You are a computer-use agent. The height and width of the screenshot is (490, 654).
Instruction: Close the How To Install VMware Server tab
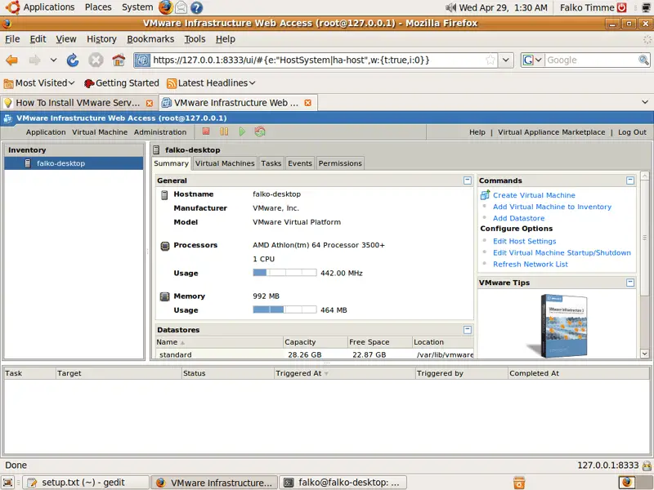pos(150,103)
